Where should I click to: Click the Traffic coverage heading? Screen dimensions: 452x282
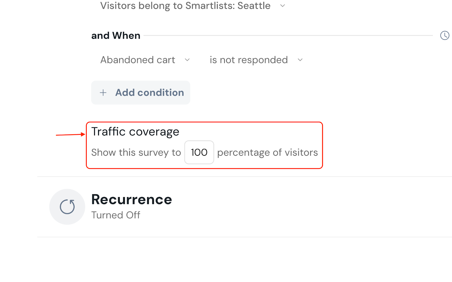pos(135,132)
